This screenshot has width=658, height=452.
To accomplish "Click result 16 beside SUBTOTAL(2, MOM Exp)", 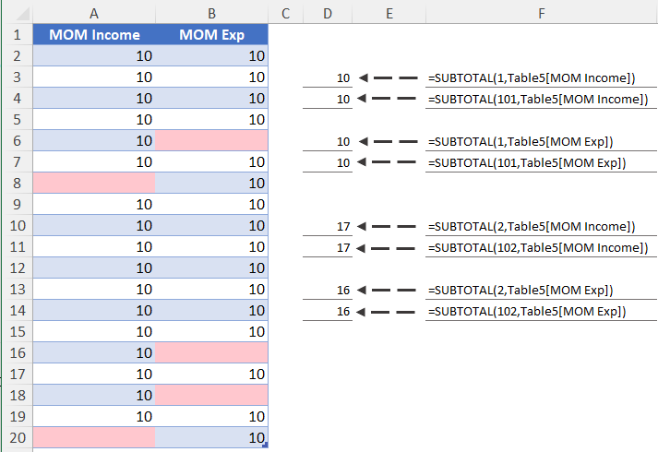I will 343,291.
